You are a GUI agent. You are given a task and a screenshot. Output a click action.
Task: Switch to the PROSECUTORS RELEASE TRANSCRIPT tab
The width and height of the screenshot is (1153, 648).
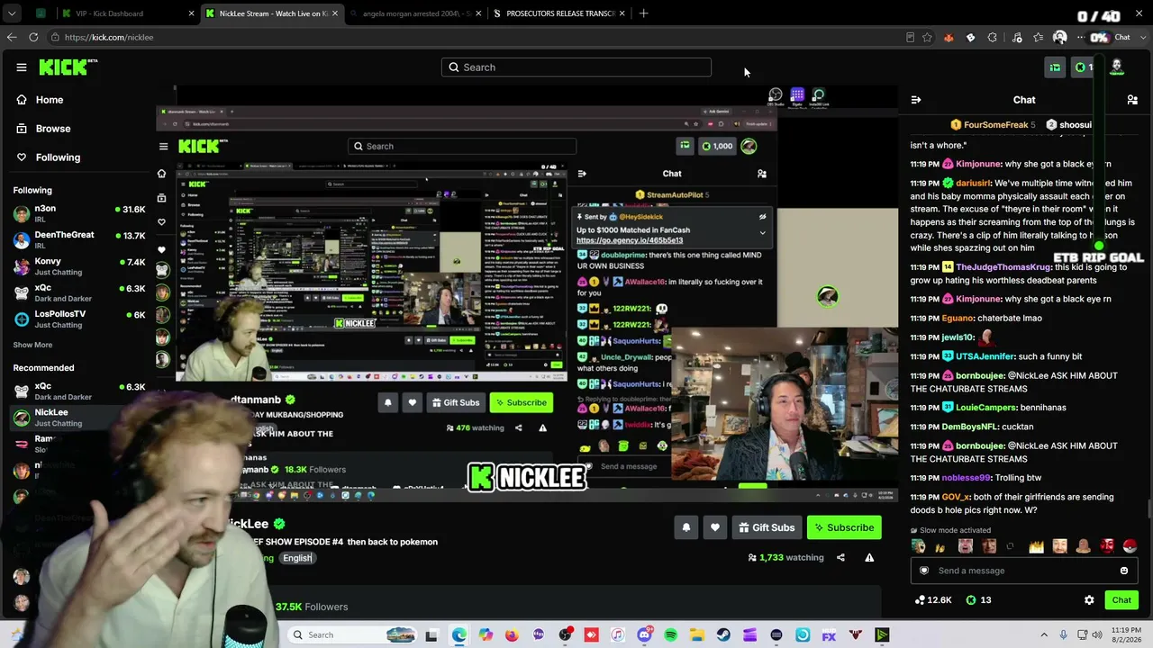pos(560,13)
